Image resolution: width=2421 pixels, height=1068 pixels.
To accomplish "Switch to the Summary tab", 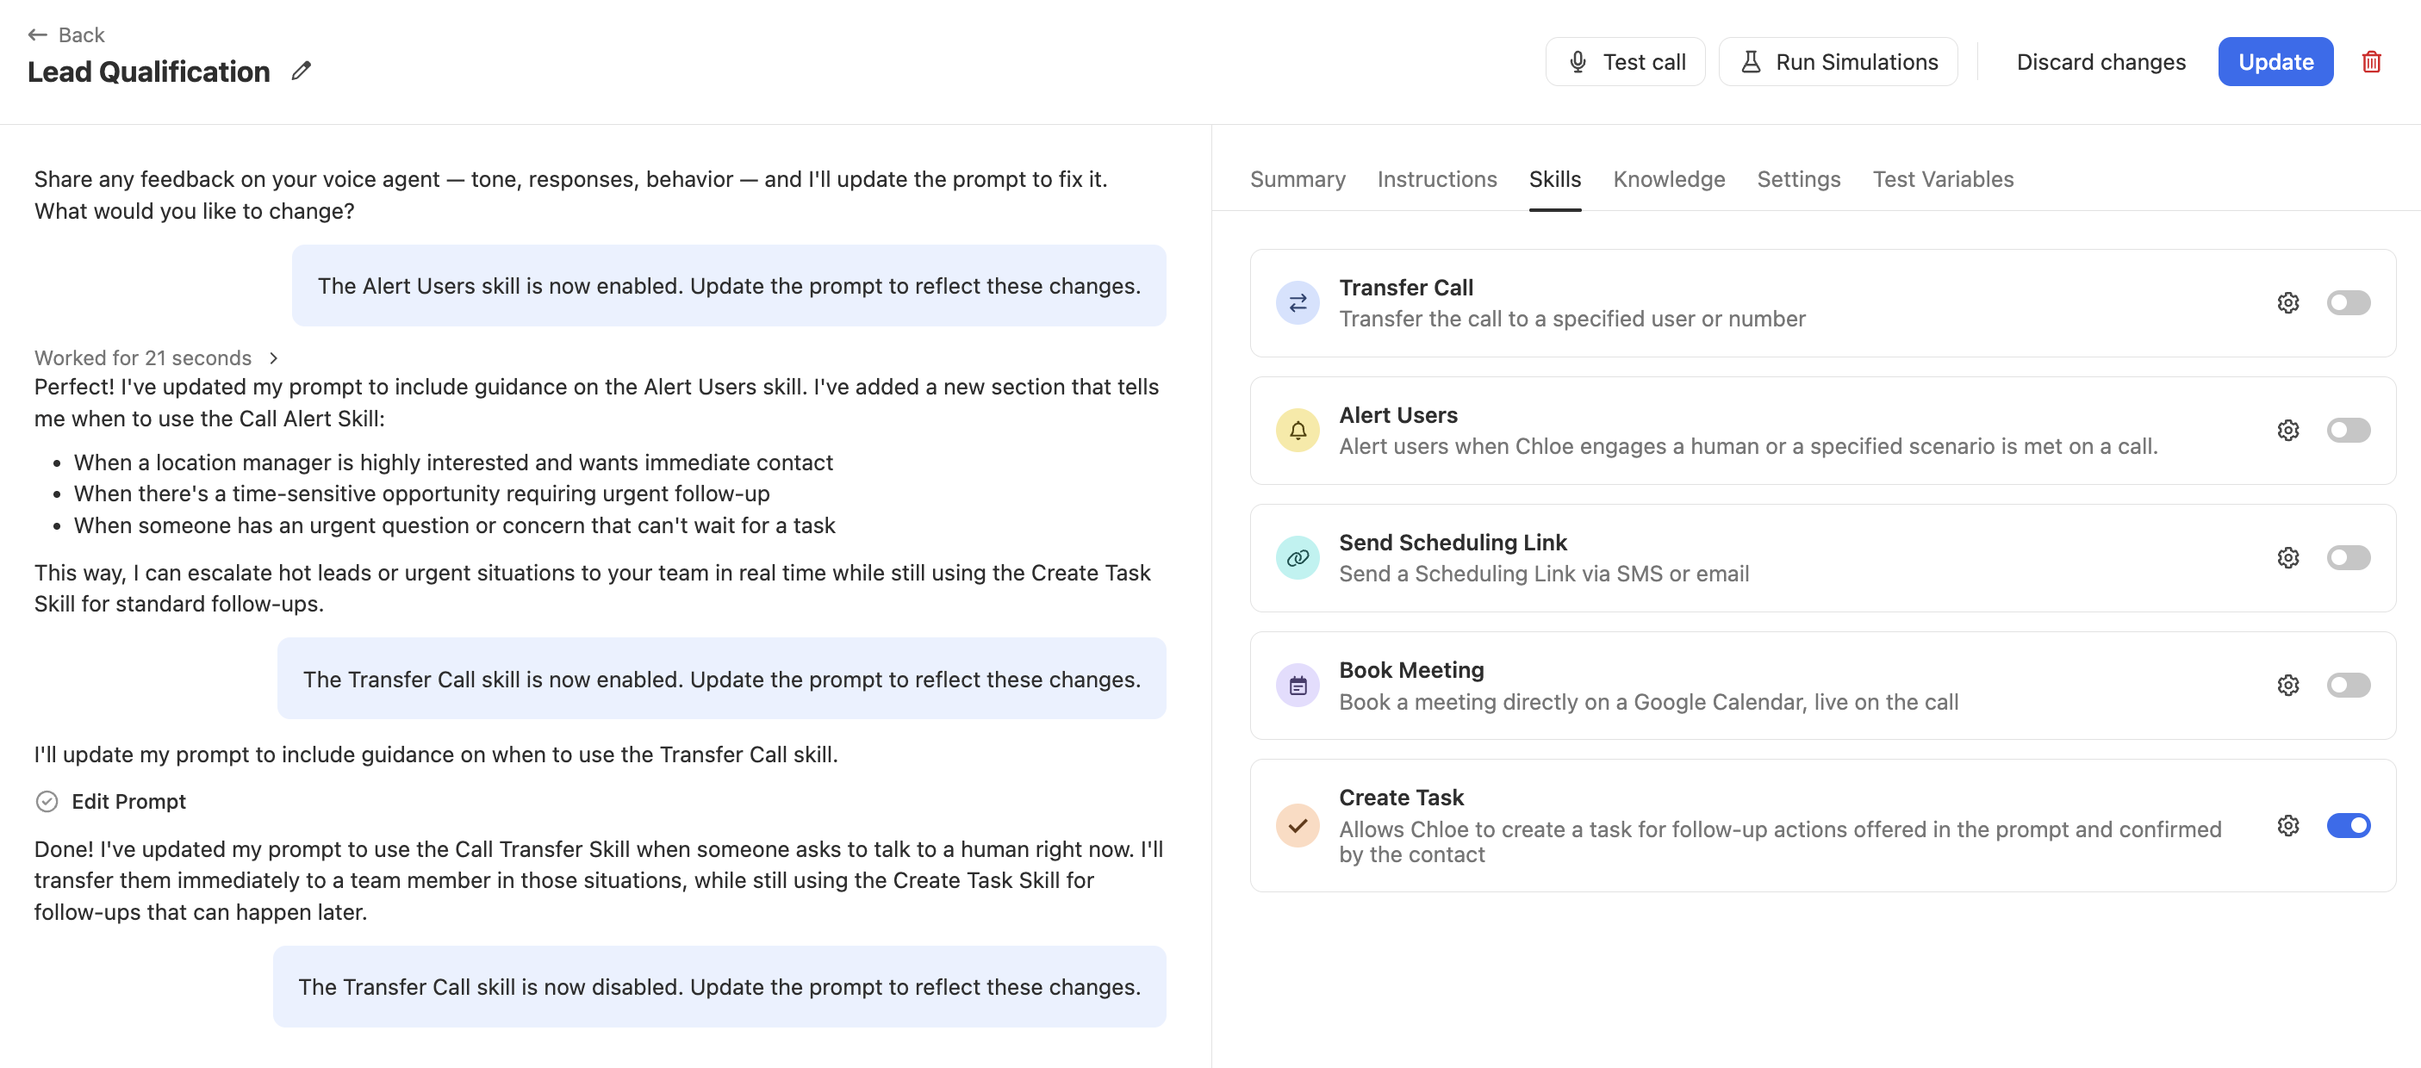I will (x=1297, y=179).
